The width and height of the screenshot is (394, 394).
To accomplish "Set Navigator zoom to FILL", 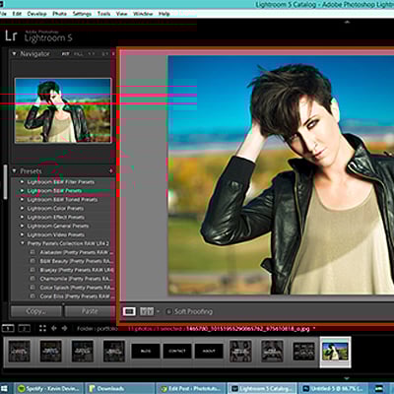I will click(x=78, y=54).
